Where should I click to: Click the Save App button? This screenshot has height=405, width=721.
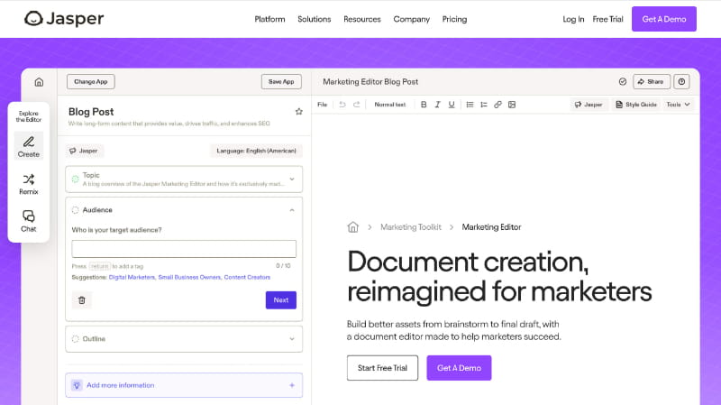tap(281, 81)
